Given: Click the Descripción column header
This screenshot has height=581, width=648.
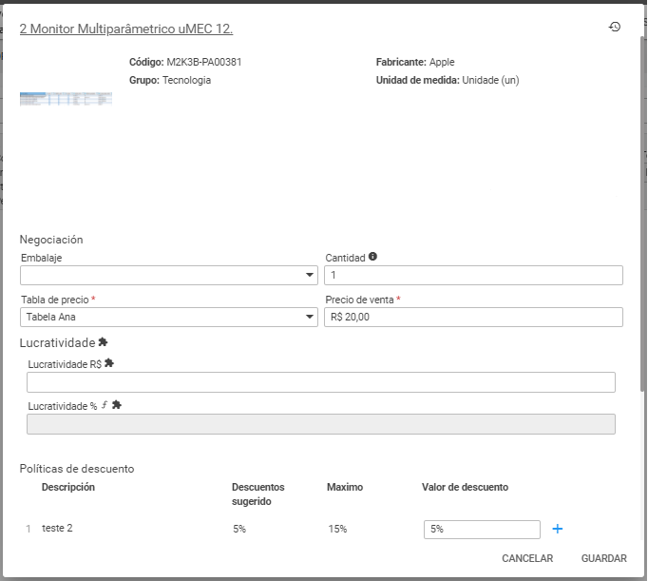Looking at the screenshot, I should click(x=68, y=487).
